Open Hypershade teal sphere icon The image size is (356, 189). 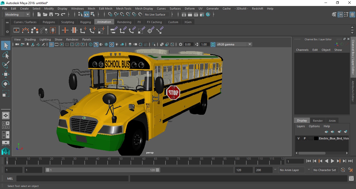coord(208,14)
